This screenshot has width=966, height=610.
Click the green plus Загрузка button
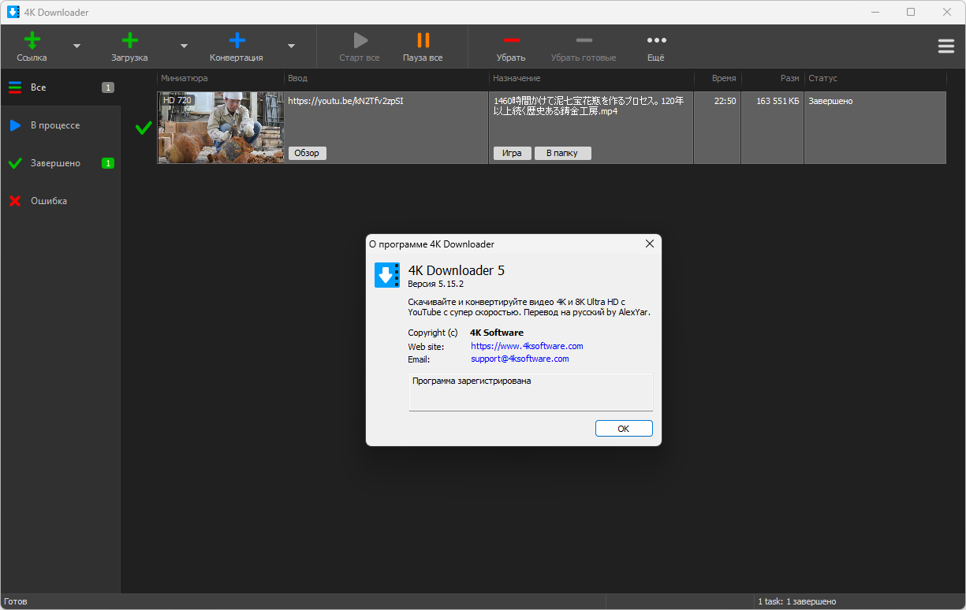(x=129, y=46)
